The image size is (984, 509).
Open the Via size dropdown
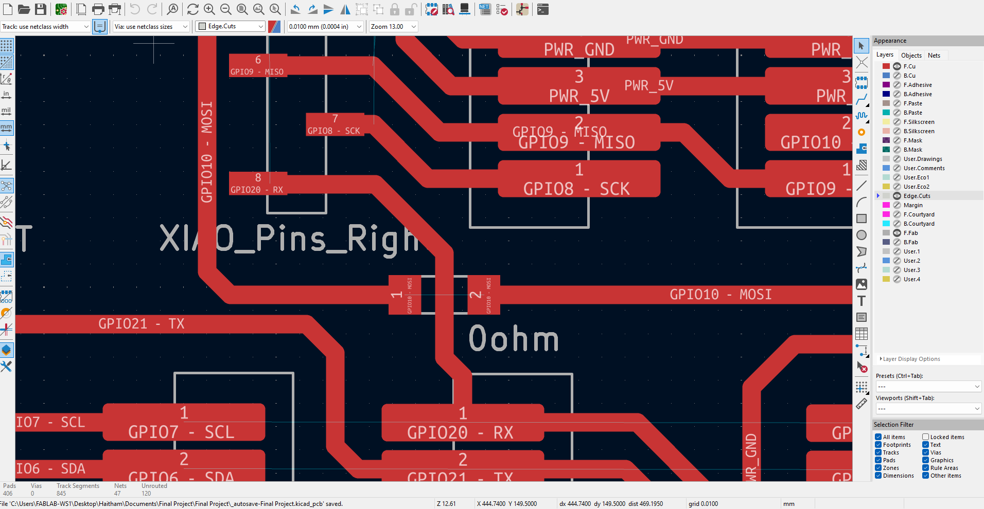[x=151, y=27]
